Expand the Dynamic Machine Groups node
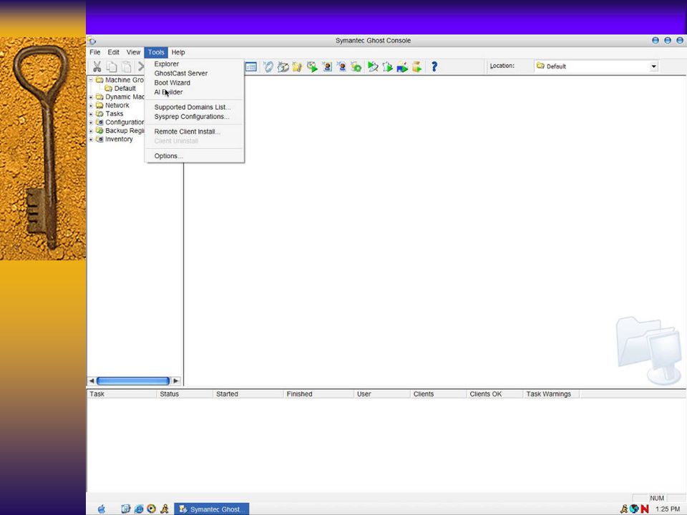 (91, 97)
